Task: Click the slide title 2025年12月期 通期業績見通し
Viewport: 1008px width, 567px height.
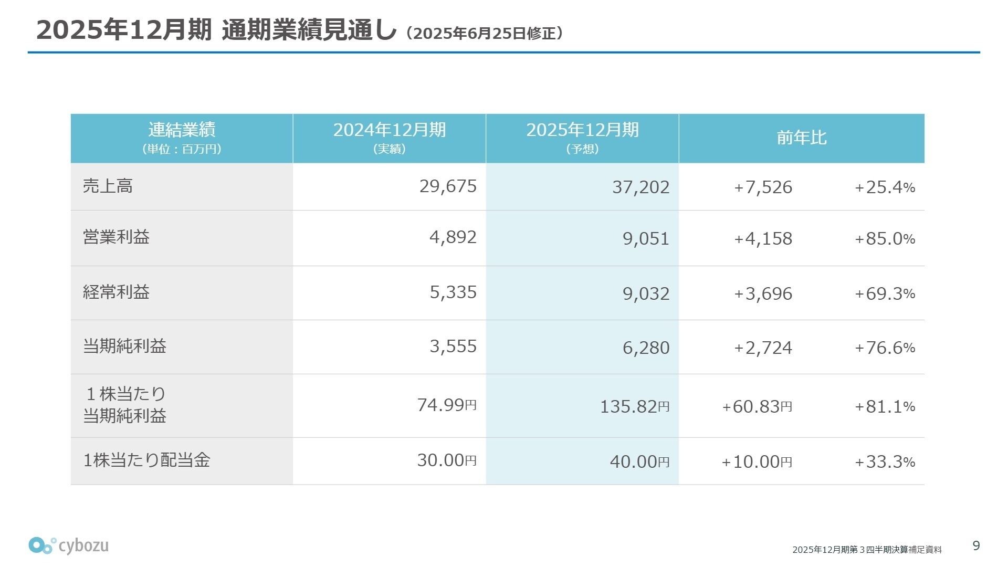Action: [x=216, y=30]
